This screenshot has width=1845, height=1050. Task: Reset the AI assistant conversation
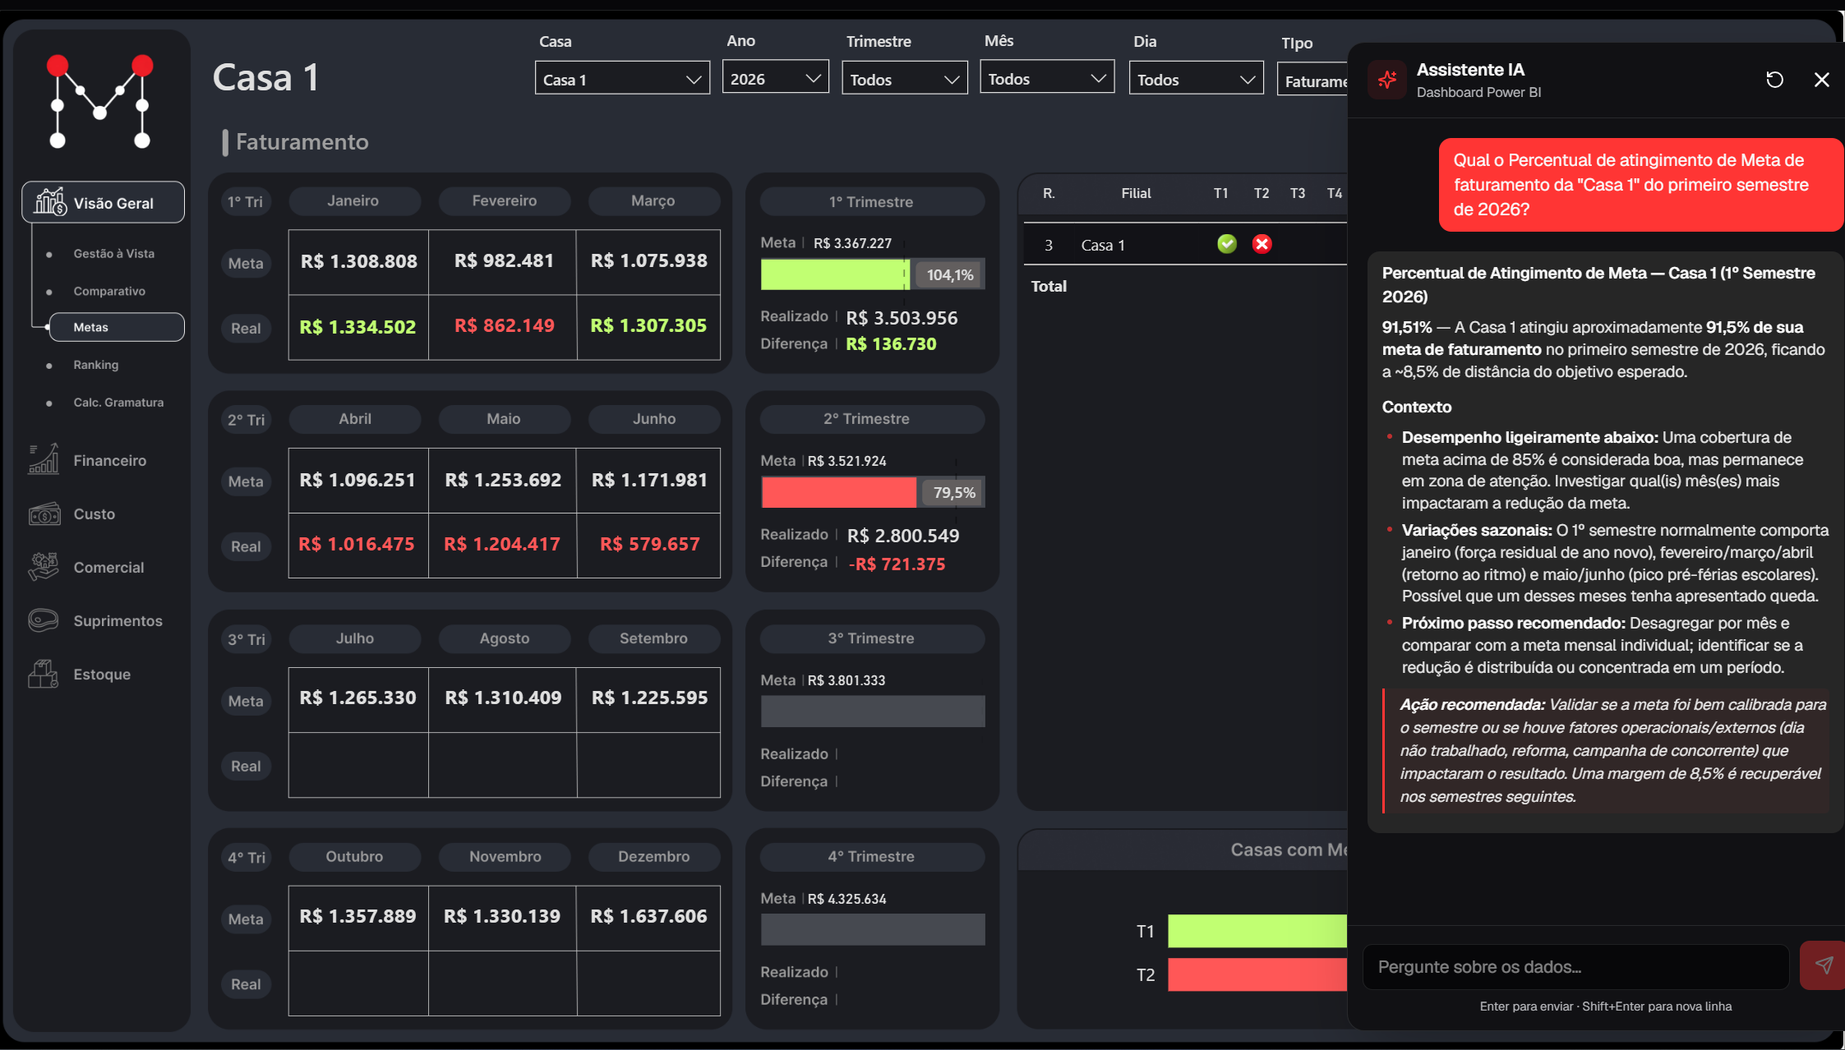(1774, 80)
